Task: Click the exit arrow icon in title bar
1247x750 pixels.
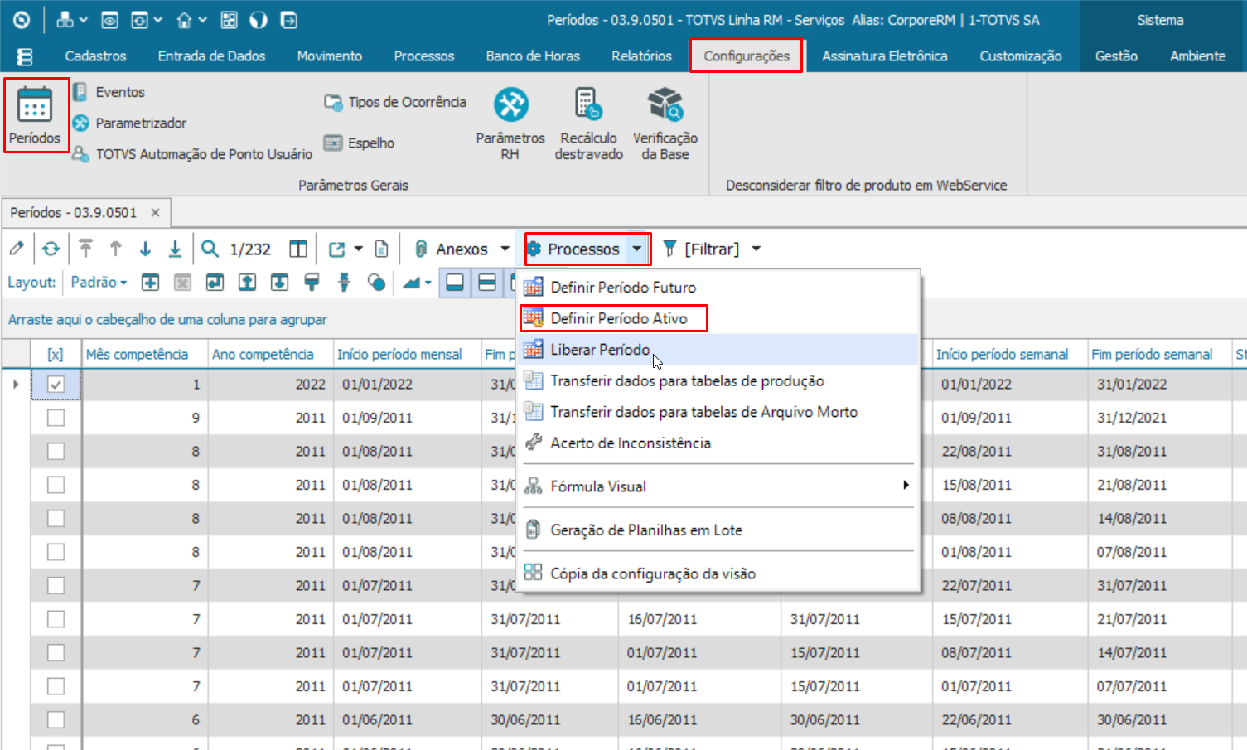Action: click(289, 20)
